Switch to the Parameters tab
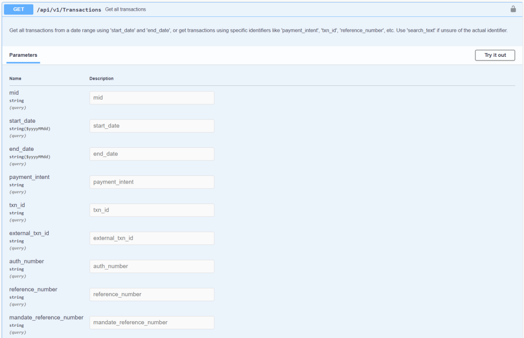524x338 pixels. [x=23, y=55]
